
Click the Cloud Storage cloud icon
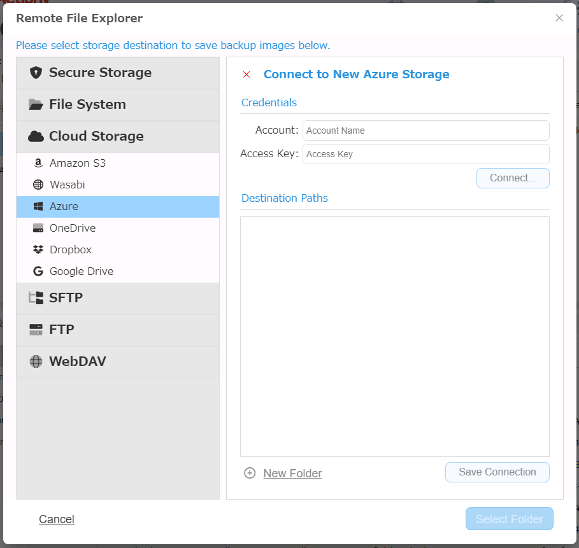point(36,136)
